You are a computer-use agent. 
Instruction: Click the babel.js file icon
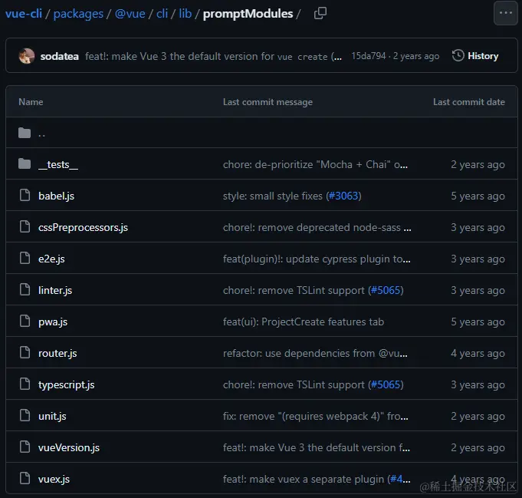click(x=25, y=196)
